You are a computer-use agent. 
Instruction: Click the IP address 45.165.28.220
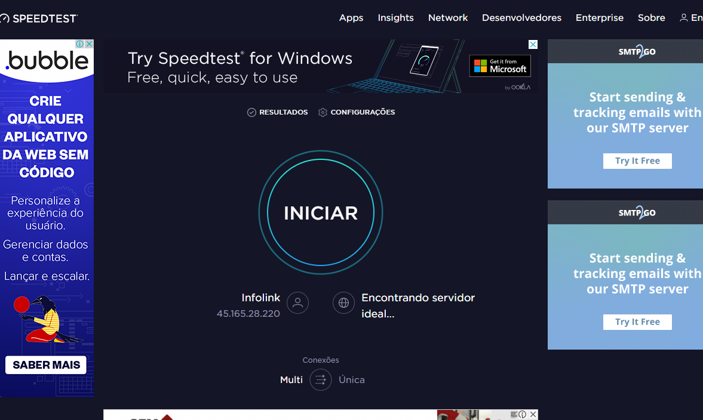pos(248,314)
